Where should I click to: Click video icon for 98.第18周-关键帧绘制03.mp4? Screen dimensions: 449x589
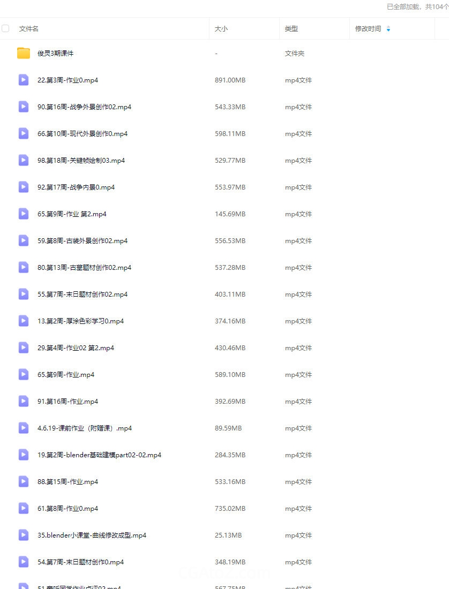(x=23, y=161)
